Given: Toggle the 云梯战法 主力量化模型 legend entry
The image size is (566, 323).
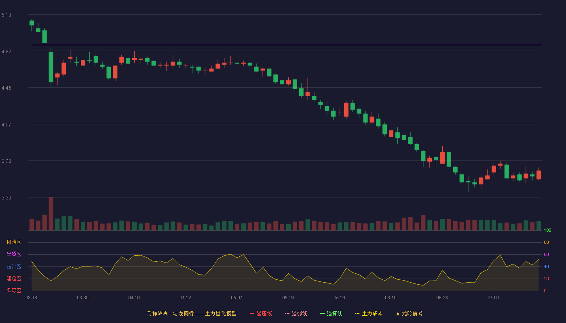Looking at the screenshot, I should (x=191, y=313).
